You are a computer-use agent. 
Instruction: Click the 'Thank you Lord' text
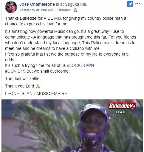tap(20, 86)
